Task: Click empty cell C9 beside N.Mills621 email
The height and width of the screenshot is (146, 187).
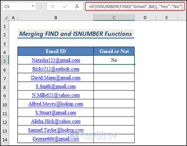Action: click(x=114, y=95)
